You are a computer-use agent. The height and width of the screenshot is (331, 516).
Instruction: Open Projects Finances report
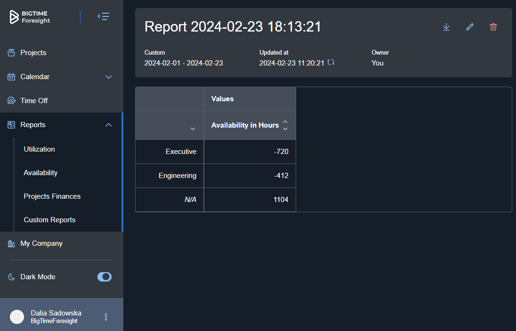[x=52, y=196]
